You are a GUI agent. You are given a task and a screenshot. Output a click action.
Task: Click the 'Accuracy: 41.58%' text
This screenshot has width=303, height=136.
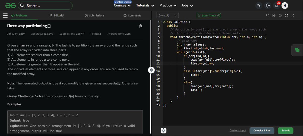click(42, 34)
